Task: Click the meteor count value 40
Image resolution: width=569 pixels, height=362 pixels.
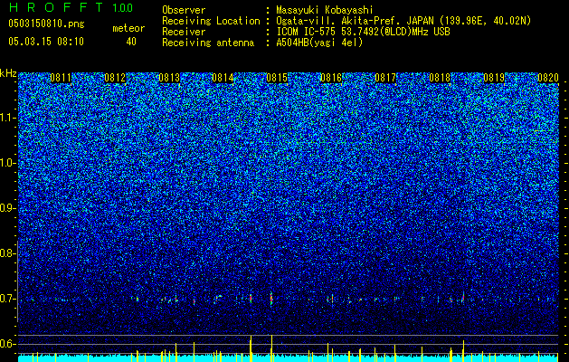Action: 131,42
